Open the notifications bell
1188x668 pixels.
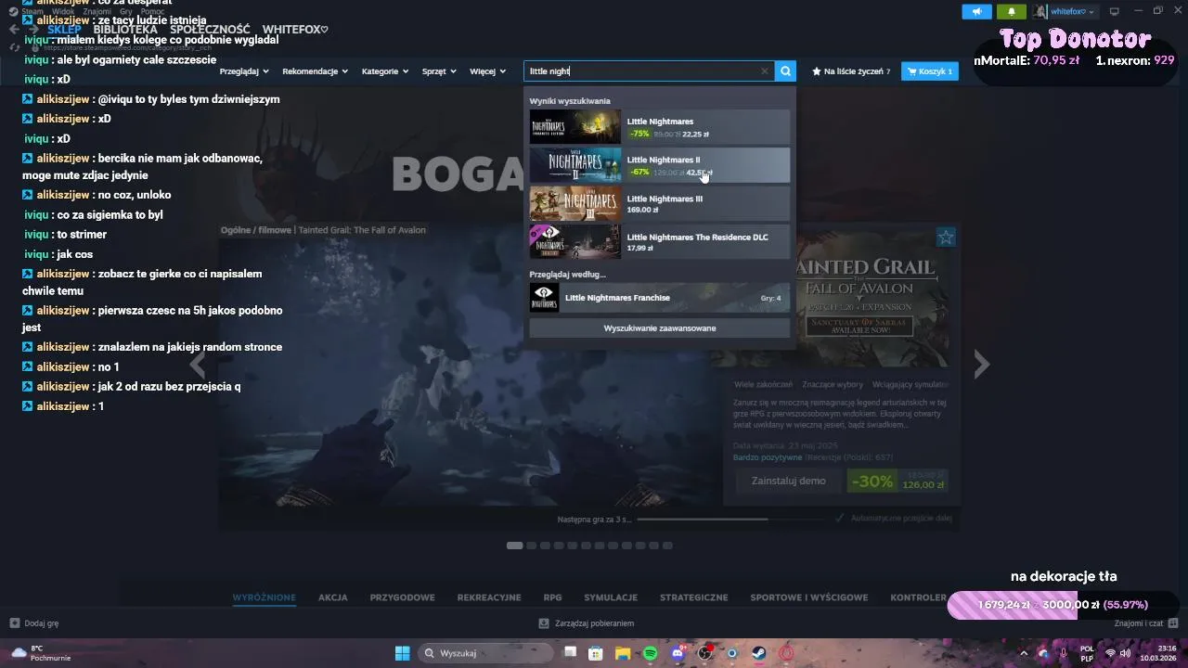1011,11
